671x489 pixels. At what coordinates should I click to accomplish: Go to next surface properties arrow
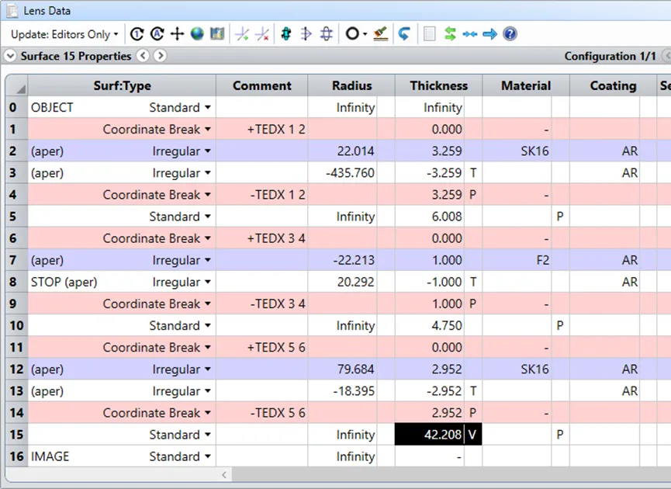click(160, 56)
